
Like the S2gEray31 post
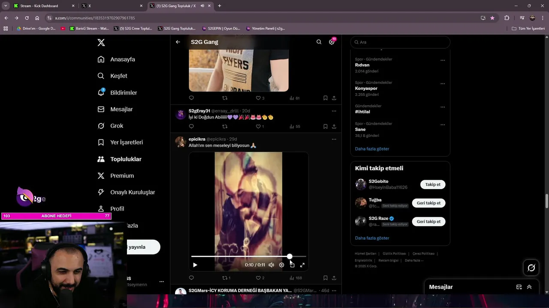click(258, 127)
